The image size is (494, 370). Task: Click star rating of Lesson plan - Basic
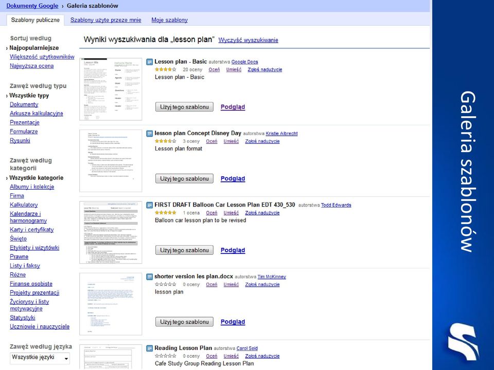click(165, 69)
